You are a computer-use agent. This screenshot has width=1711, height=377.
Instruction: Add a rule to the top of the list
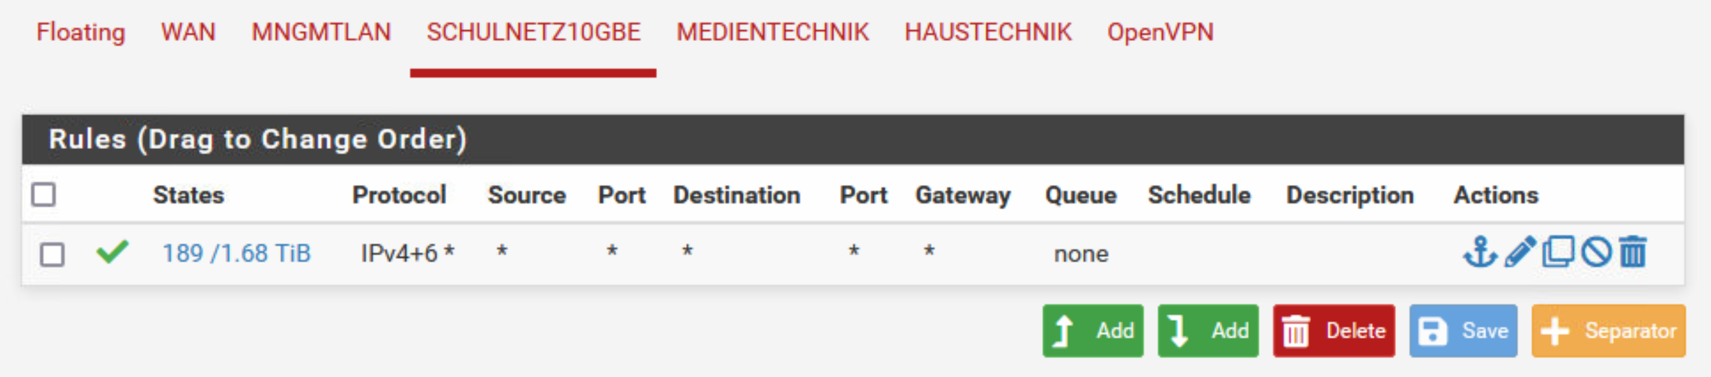tap(1093, 331)
